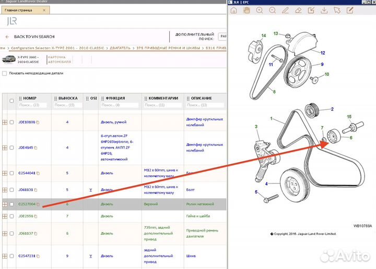
Task: Copy part number JDE4845
Action: [x=36, y=148]
